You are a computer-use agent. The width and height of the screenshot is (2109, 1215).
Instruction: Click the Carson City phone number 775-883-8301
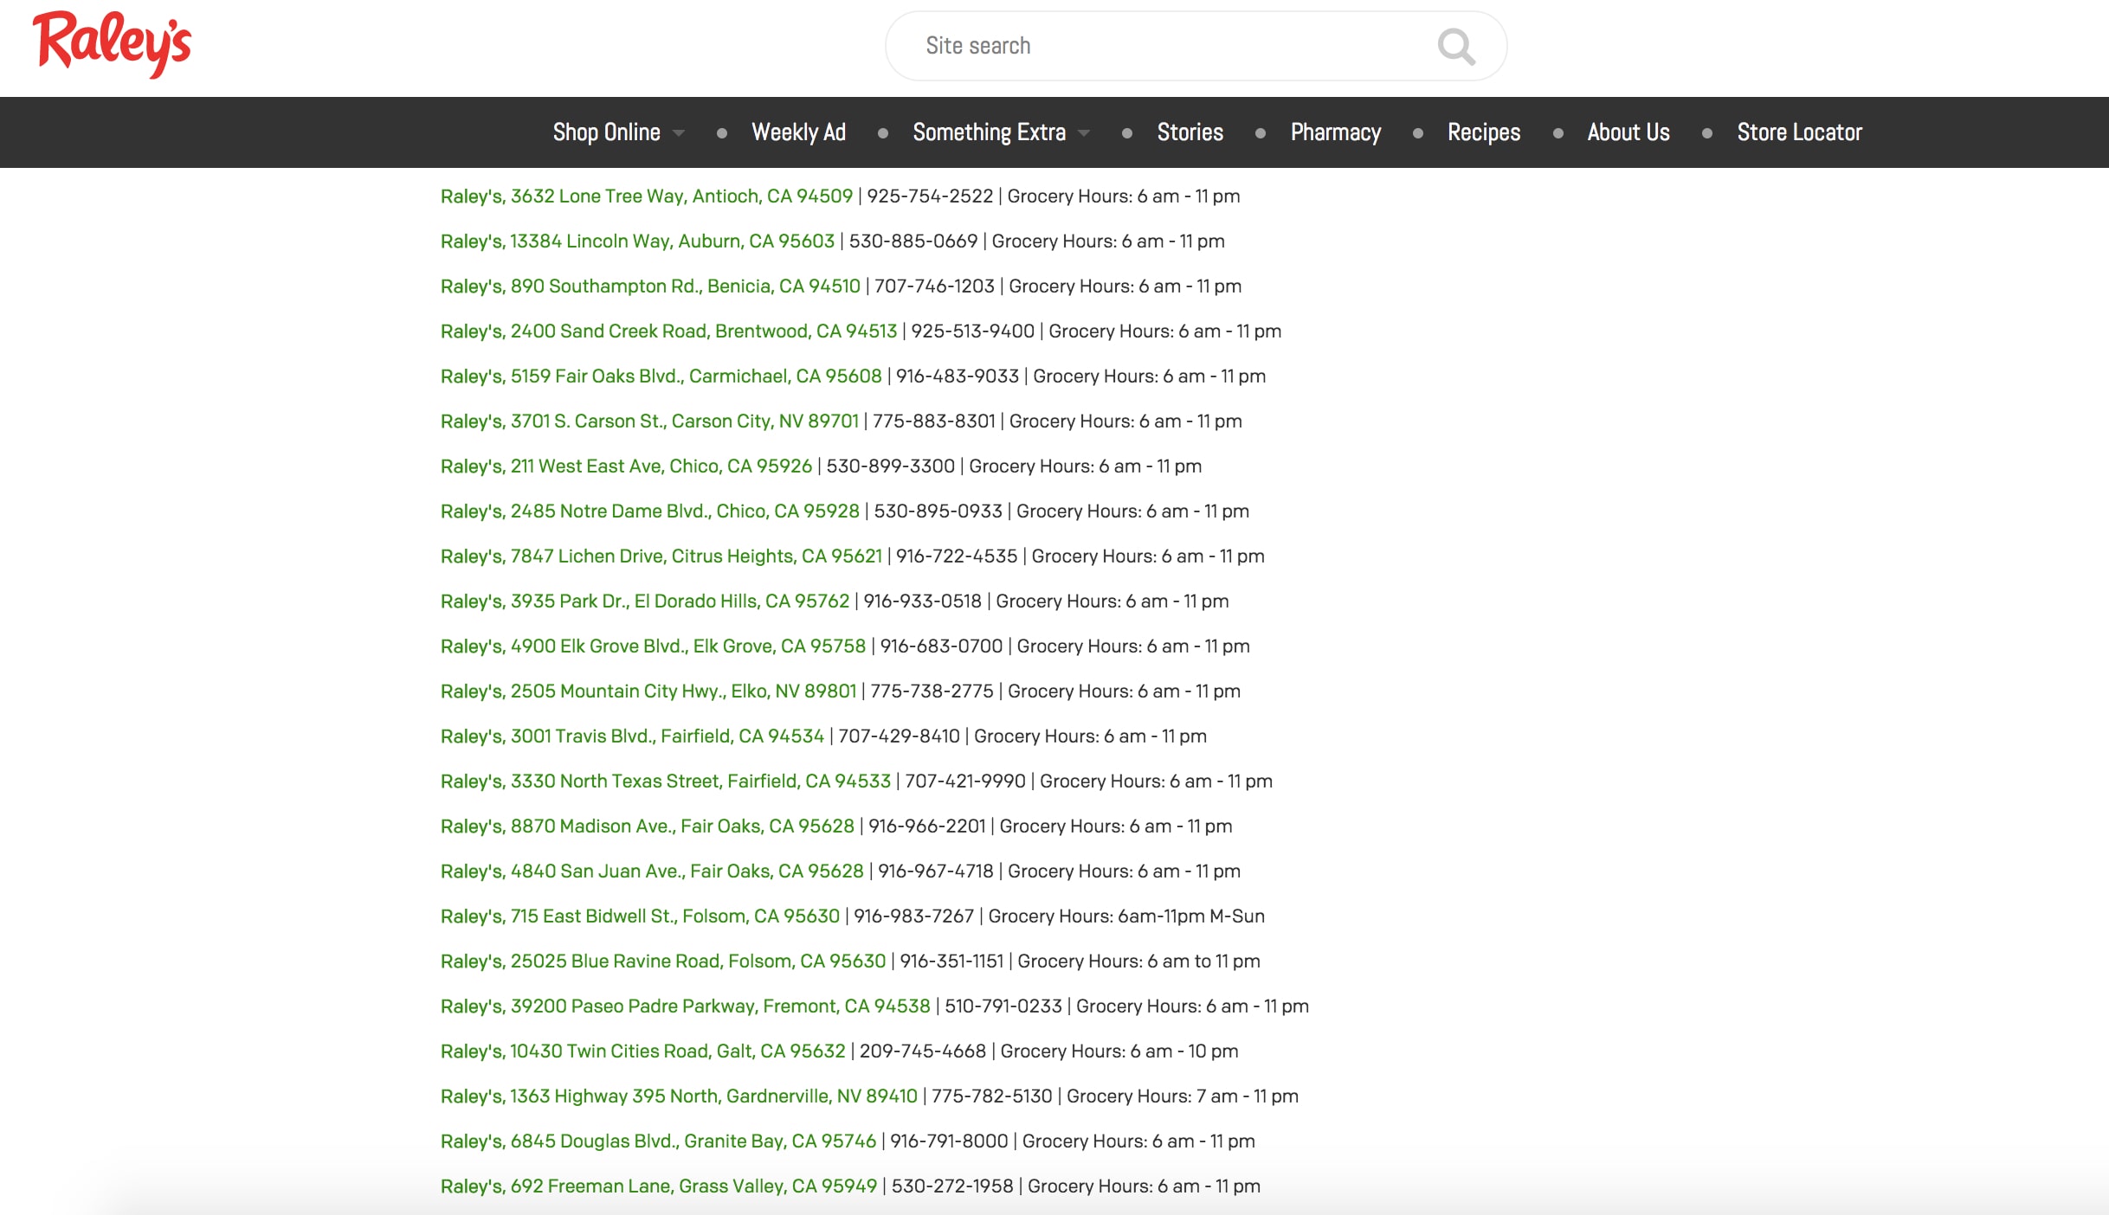coord(934,421)
